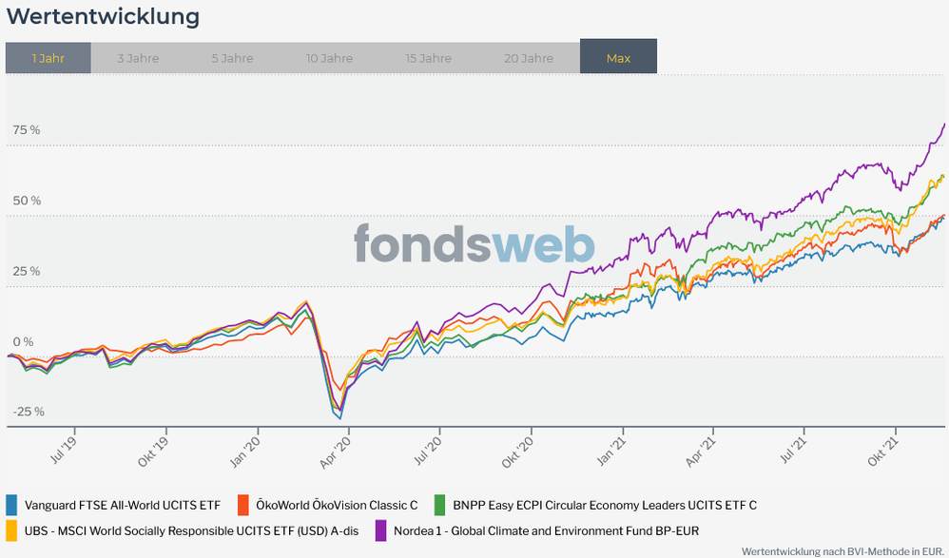949x558 pixels.
Task: Click the blue Vanguard legend color swatch
Action: (12, 505)
